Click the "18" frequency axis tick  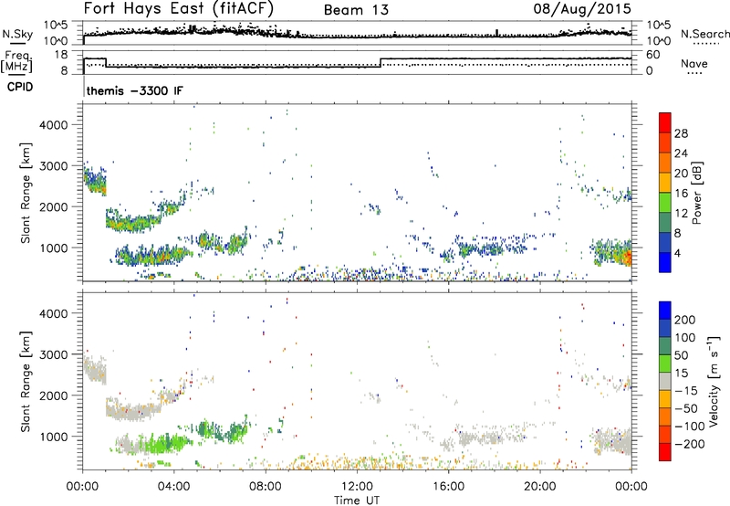pos(61,55)
